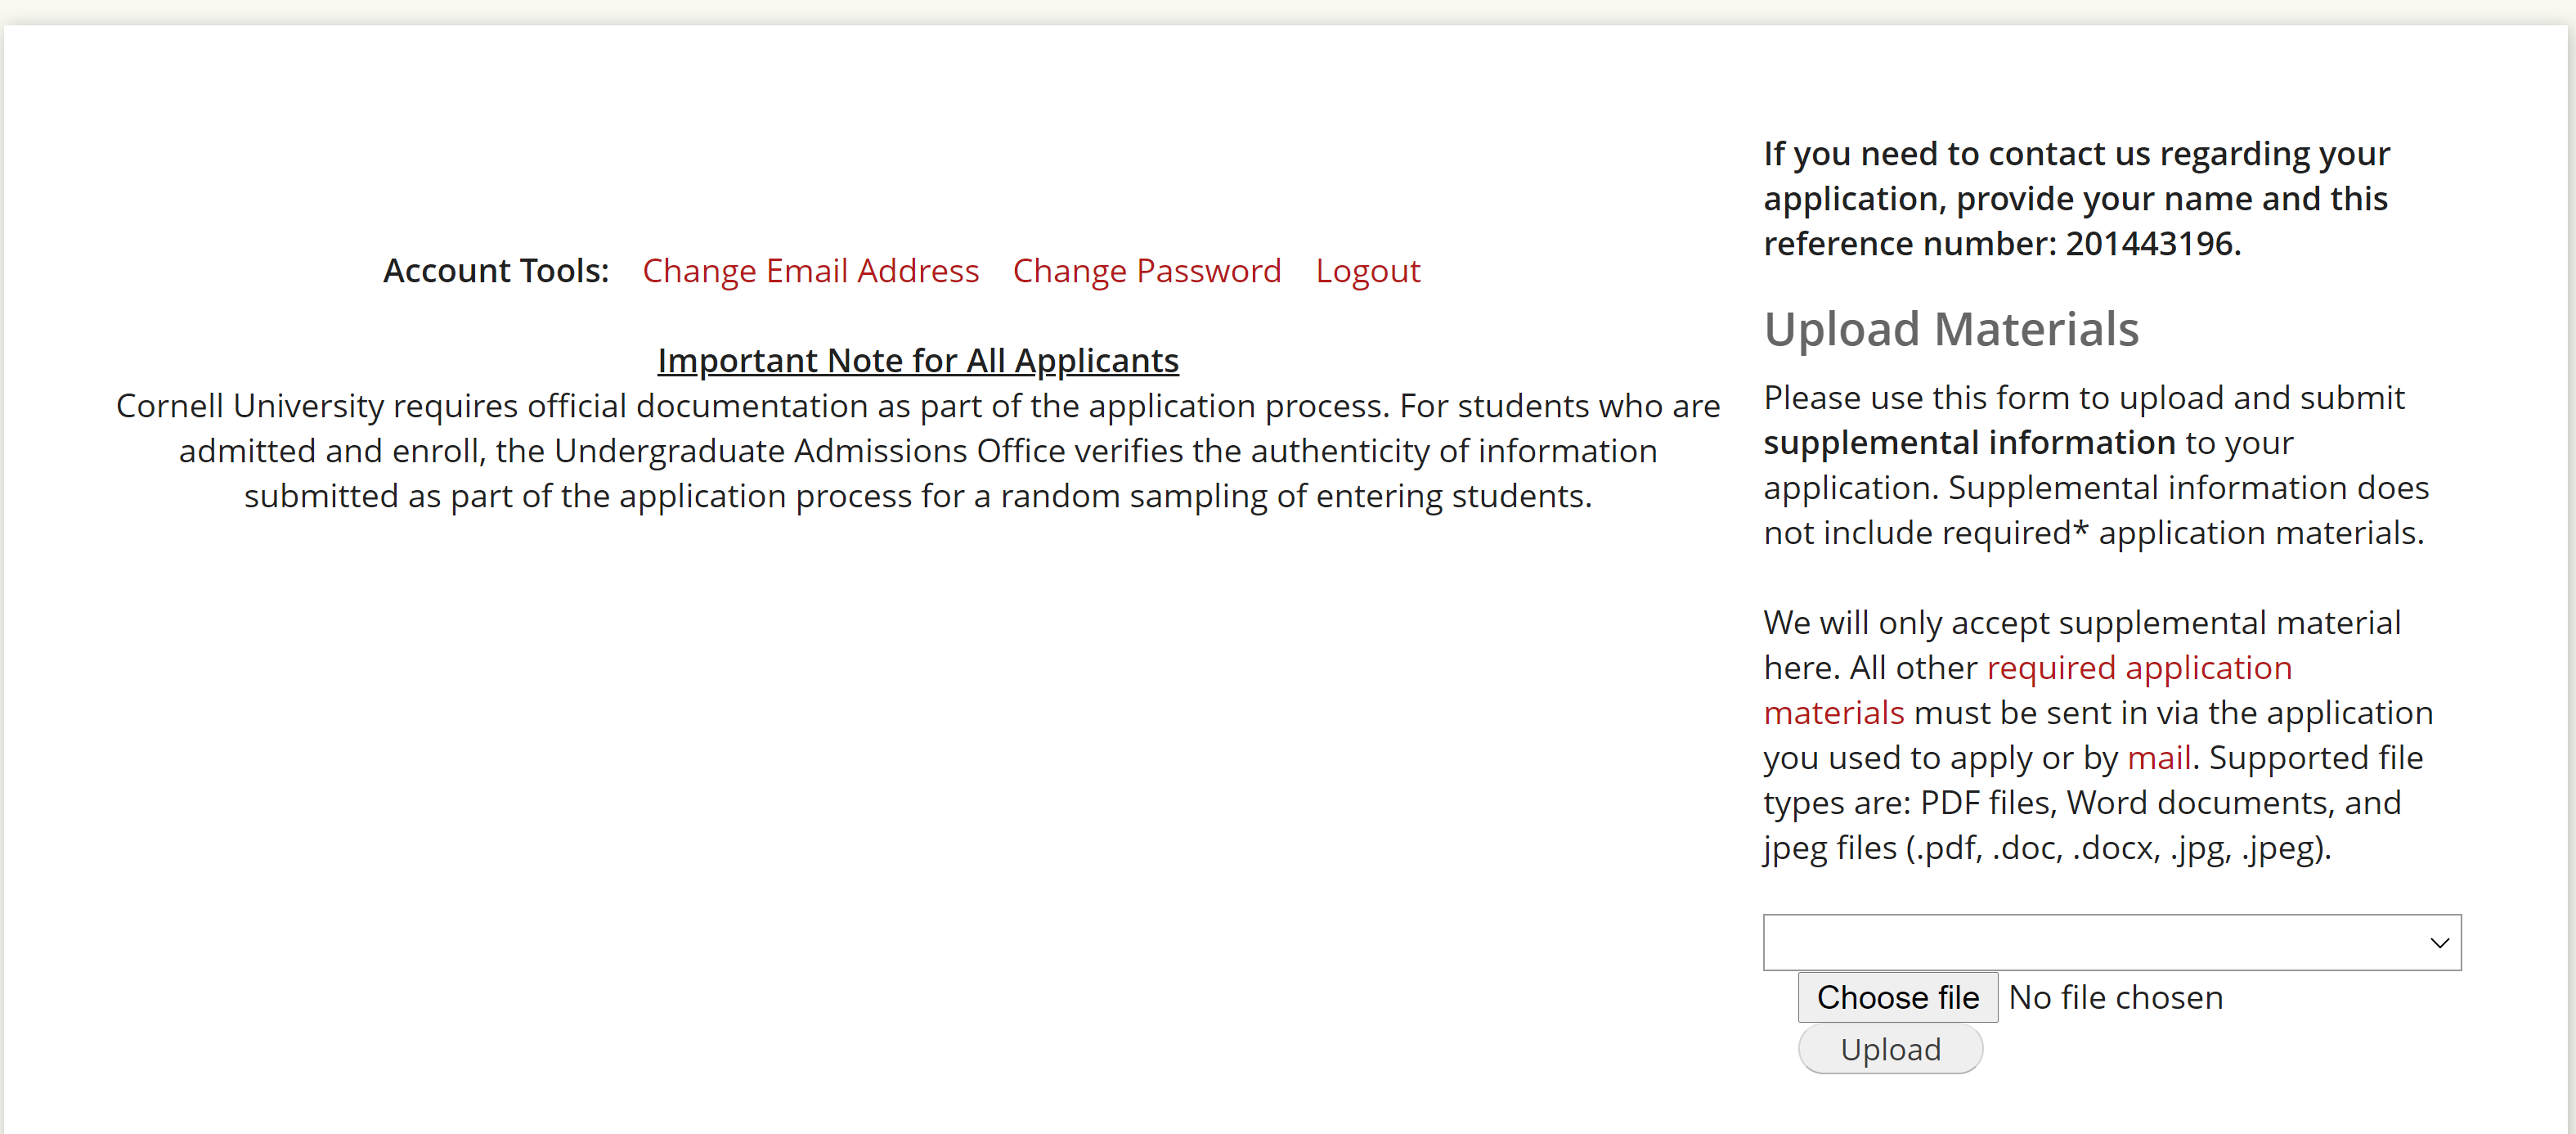Click the We will only accept sentence
The image size is (2576, 1134).
[x=2081, y=623]
